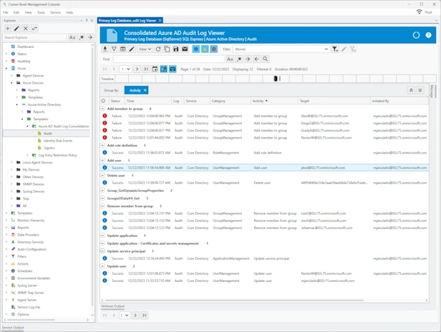Toggle the regular expression option beside the Find field
The width and height of the screenshot is (441, 332).
pyautogui.click(x=239, y=59)
